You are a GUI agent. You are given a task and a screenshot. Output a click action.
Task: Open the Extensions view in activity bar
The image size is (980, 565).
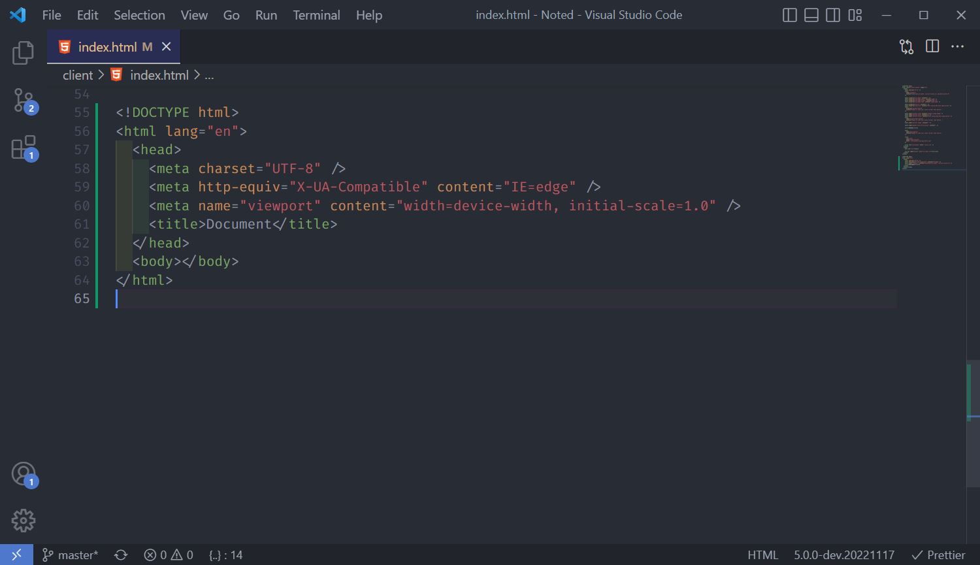pyautogui.click(x=24, y=148)
